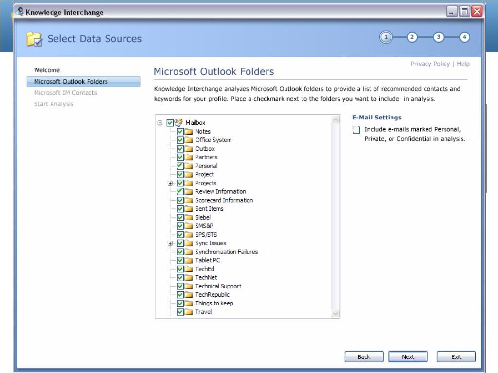Click the Technical Support folder icon

pyautogui.click(x=189, y=286)
